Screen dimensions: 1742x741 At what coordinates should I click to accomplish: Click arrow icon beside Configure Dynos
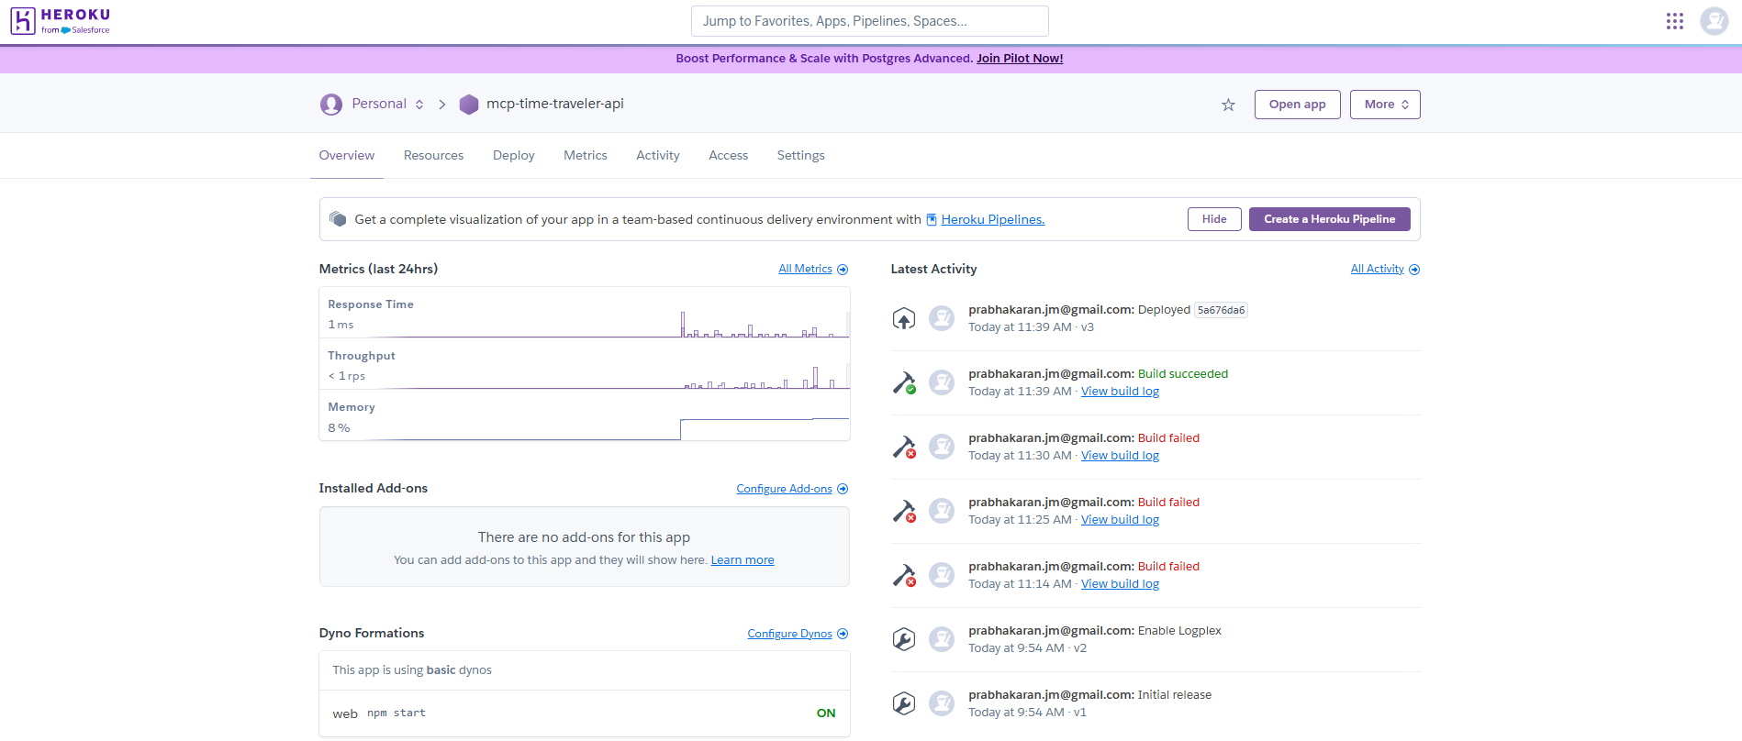pyautogui.click(x=843, y=634)
